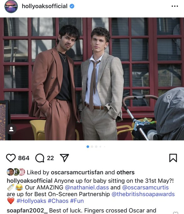Open the @oscarsamcurtis mention
This screenshot has height=214, width=184.
145,187
